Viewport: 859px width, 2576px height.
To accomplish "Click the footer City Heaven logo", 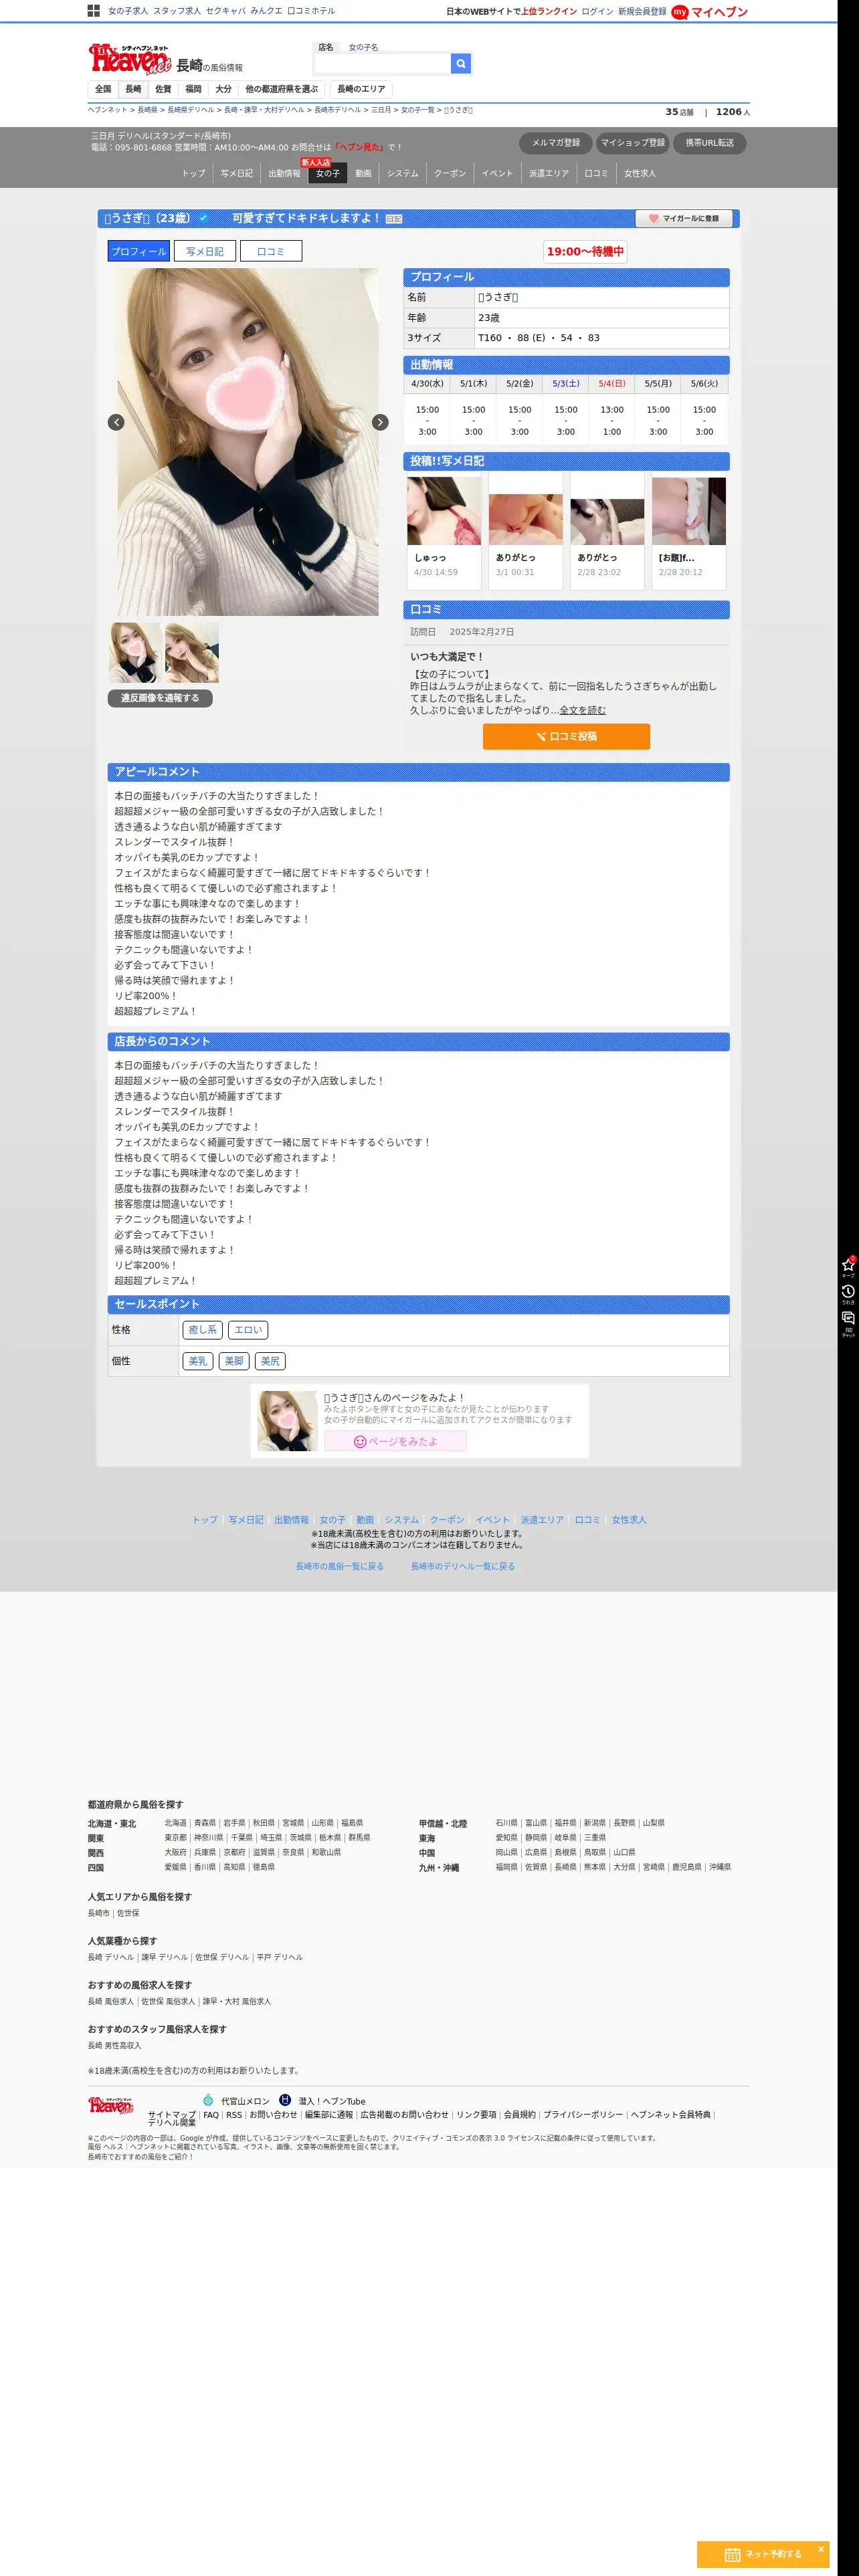I will 110,2105.
